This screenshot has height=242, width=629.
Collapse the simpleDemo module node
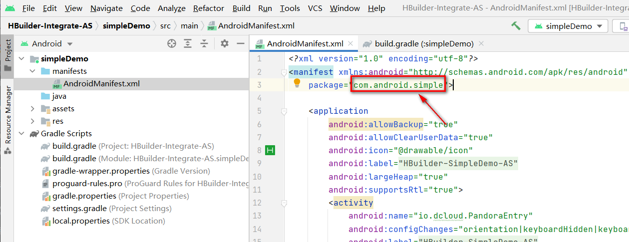tap(21, 59)
